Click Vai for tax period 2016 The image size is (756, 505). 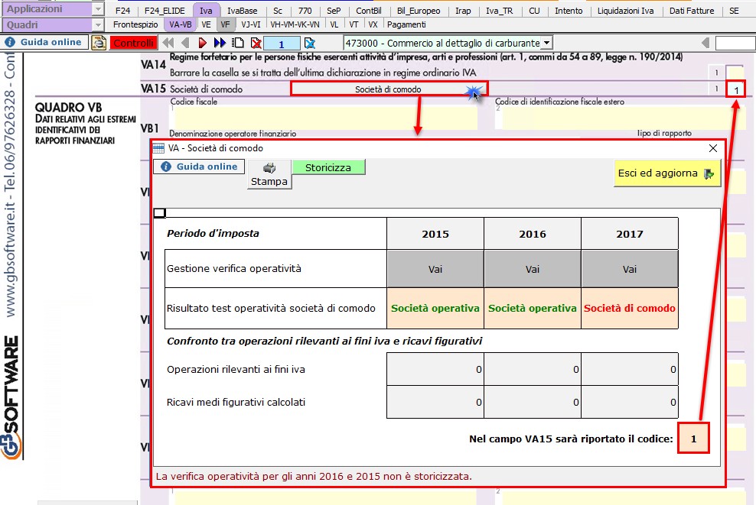(533, 269)
